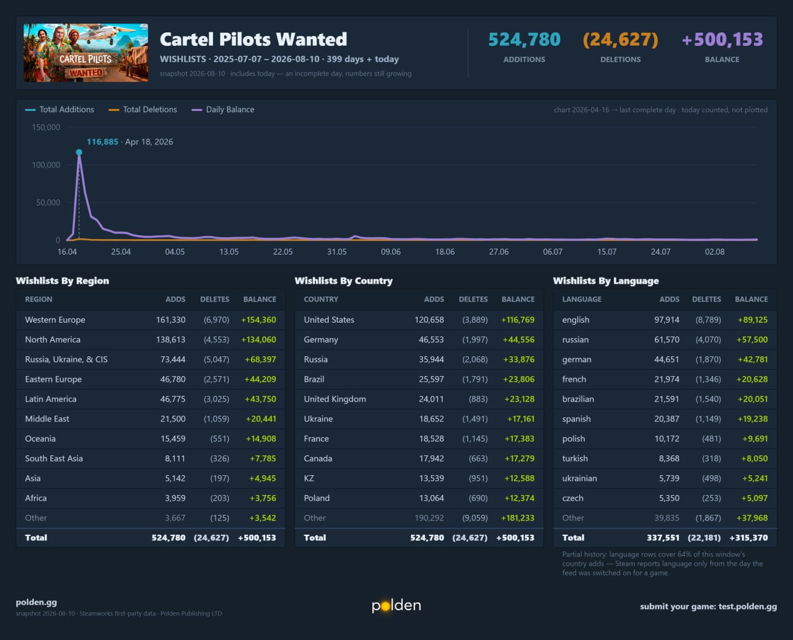Viewport: 793px width, 640px height.
Task: Click the 150,000 y-axis label
Action: 46,127
